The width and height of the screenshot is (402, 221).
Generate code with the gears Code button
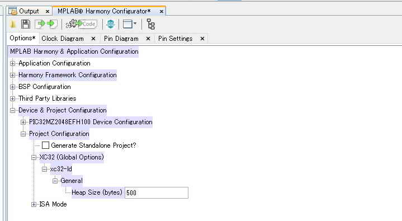tap(82, 24)
